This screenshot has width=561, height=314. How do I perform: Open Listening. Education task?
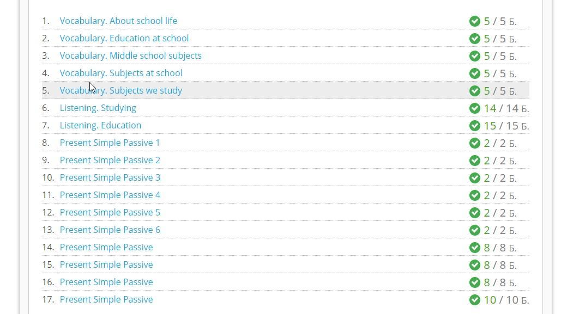coord(100,125)
